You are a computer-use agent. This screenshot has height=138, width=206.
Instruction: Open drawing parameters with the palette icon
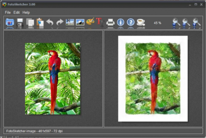90,22
